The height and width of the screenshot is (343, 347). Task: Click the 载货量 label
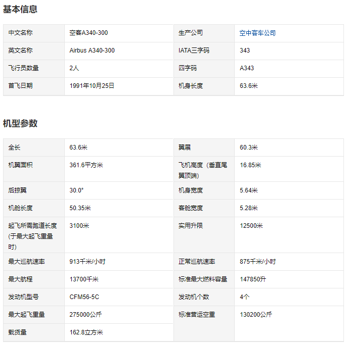tap(17, 332)
